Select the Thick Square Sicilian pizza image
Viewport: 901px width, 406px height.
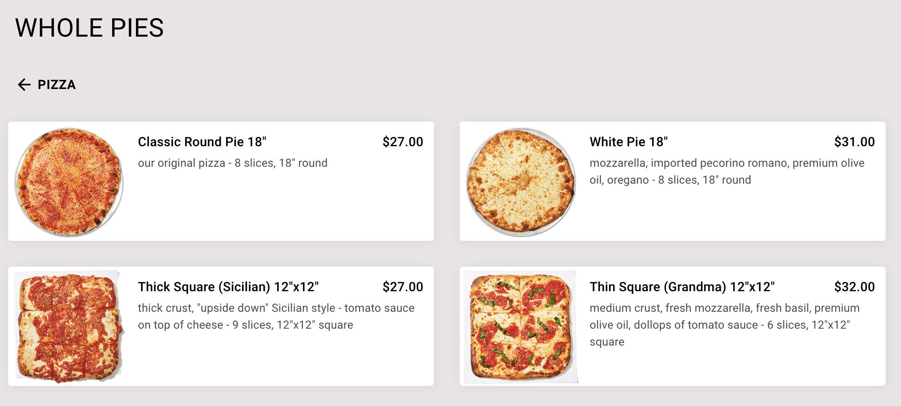coord(70,327)
